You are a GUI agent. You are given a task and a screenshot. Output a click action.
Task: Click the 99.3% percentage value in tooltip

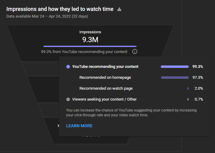[x=197, y=67]
